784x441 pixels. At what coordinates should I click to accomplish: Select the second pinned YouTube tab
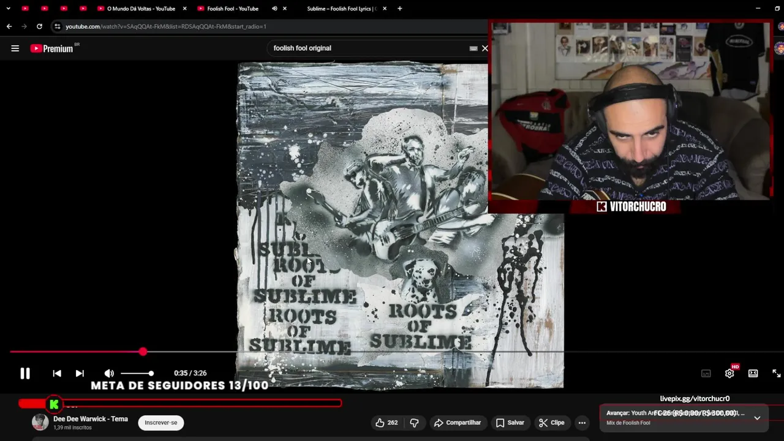tap(44, 9)
